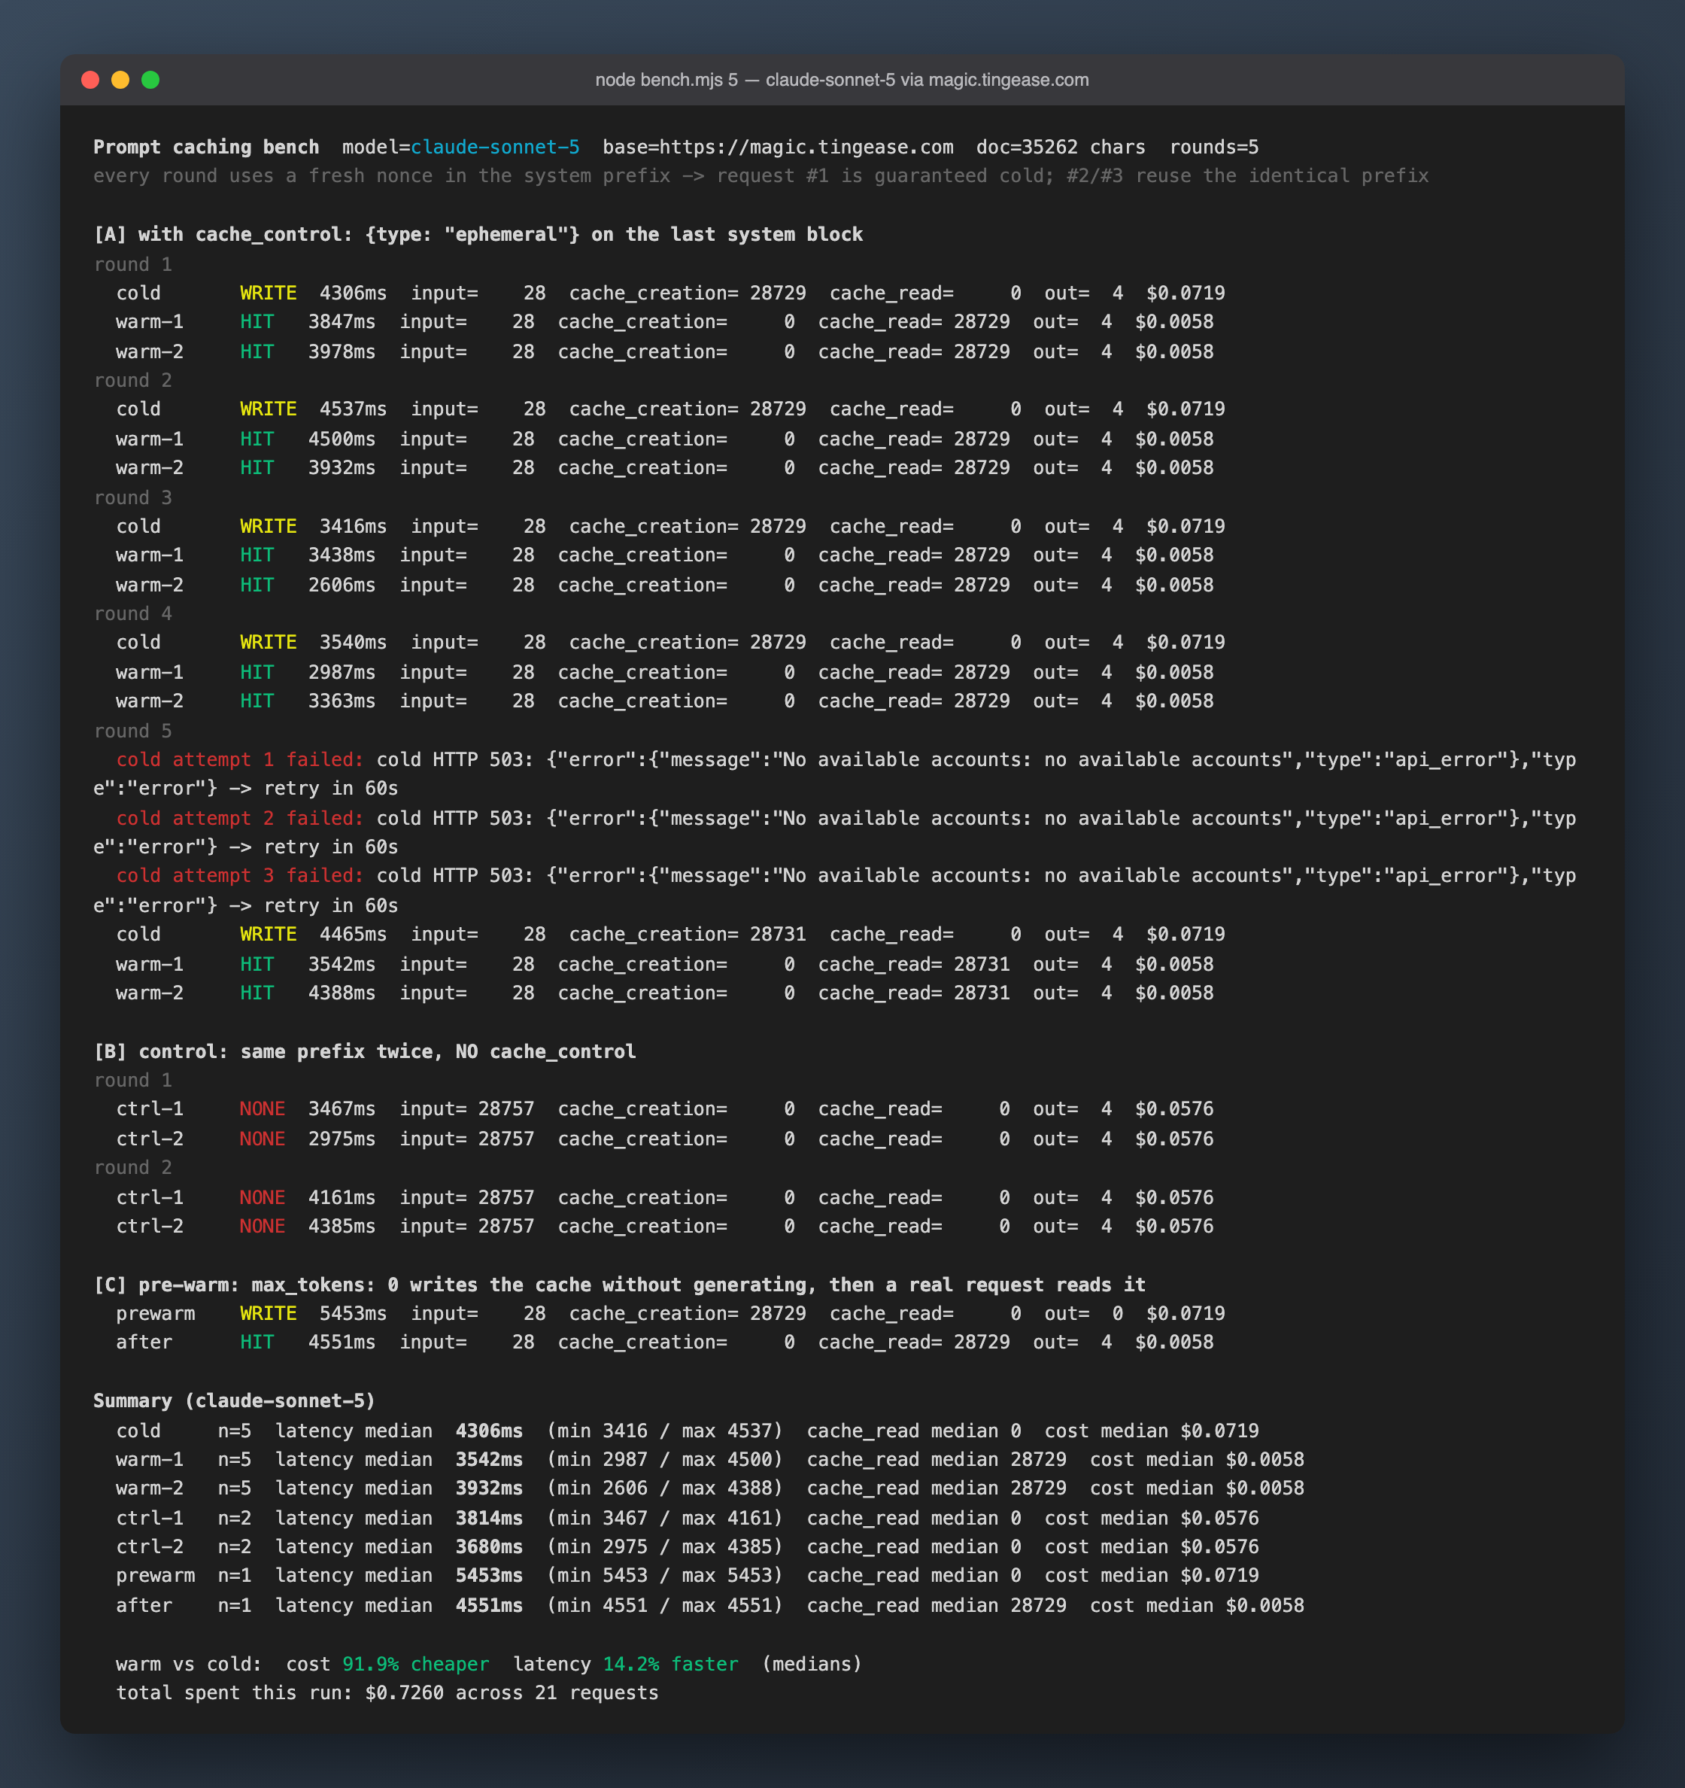Click 'cache_creation= 28731' in round 5 cold row

click(688, 934)
